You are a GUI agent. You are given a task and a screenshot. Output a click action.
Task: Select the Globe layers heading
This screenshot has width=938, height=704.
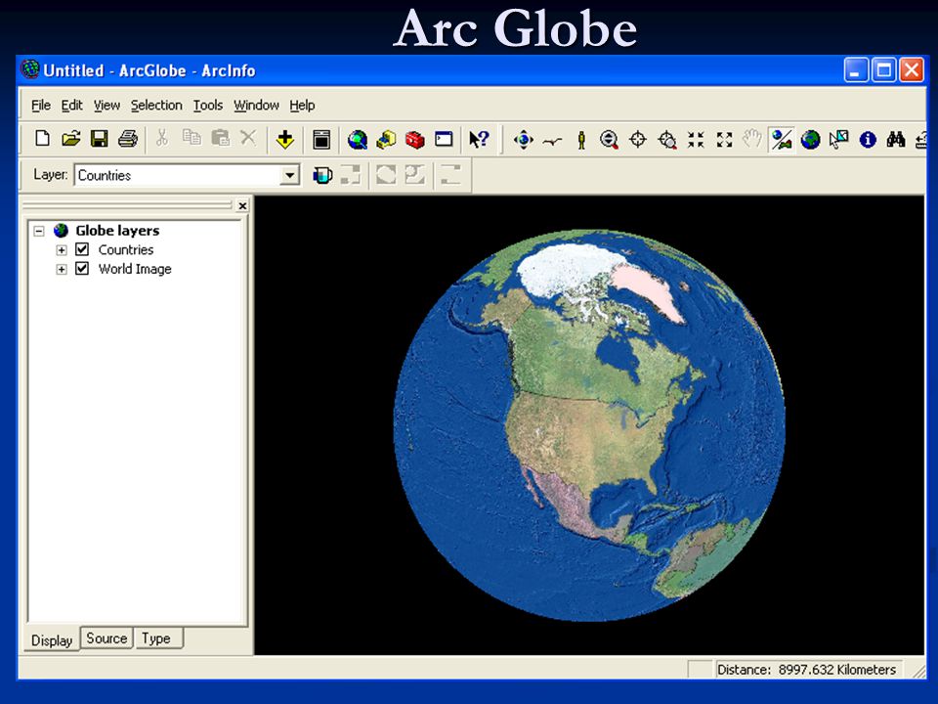[117, 231]
